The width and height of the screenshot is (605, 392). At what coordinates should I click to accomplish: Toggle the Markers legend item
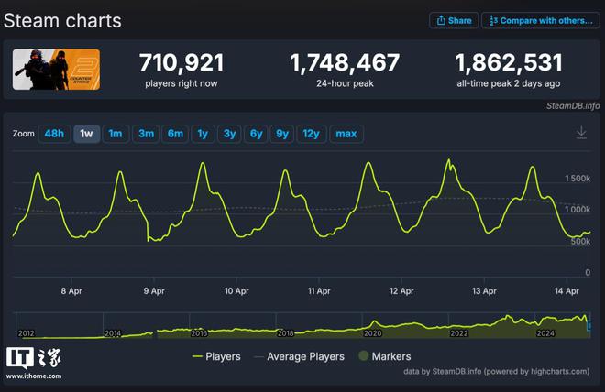(x=385, y=356)
